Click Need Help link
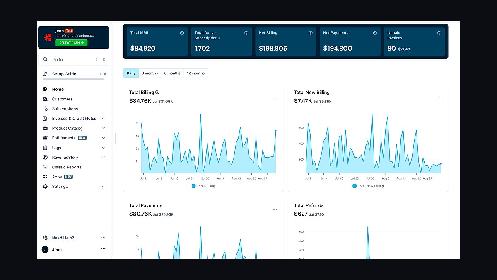The height and width of the screenshot is (280, 497). 63,238
